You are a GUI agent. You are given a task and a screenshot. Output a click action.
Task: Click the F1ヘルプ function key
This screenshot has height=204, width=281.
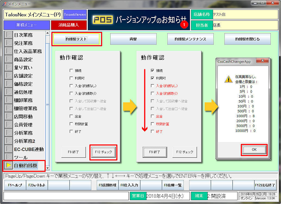[15, 185]
